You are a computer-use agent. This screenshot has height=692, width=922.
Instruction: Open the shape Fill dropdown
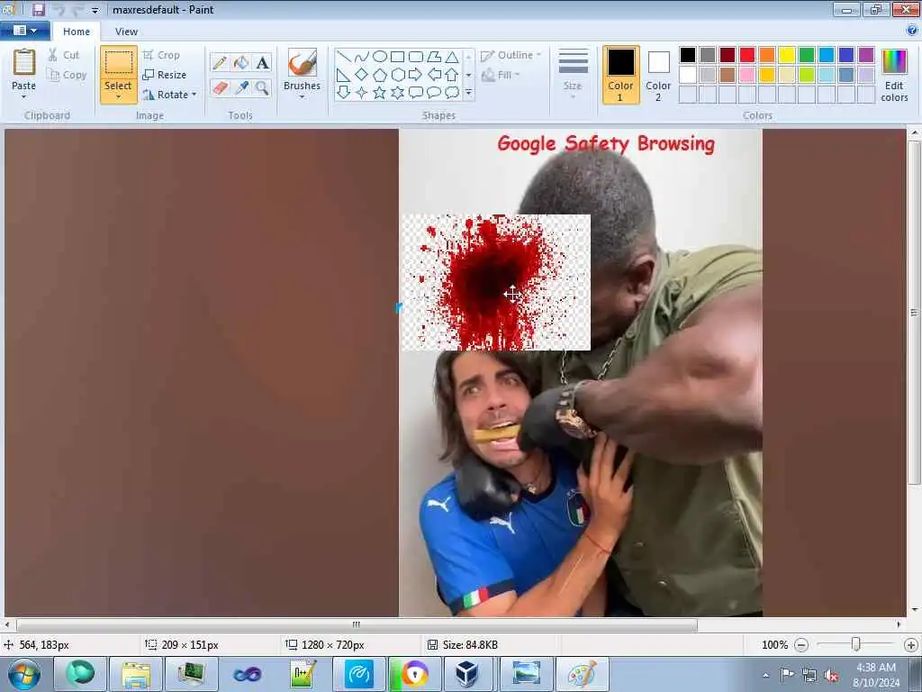point(501,76)
